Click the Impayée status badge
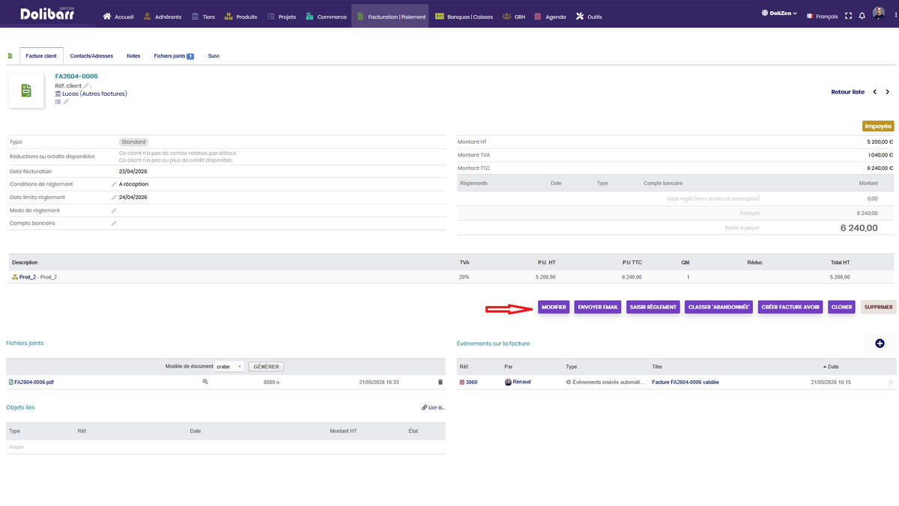This screenshot has width=899, height=506. (x=878, y=127)
